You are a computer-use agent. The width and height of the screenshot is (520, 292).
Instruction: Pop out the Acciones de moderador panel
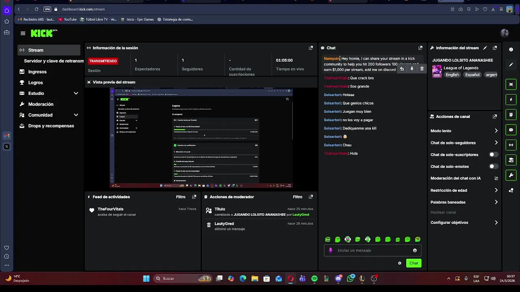tap(311, 197)
